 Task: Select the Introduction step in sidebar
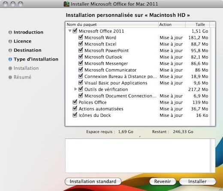pos(28,32)
